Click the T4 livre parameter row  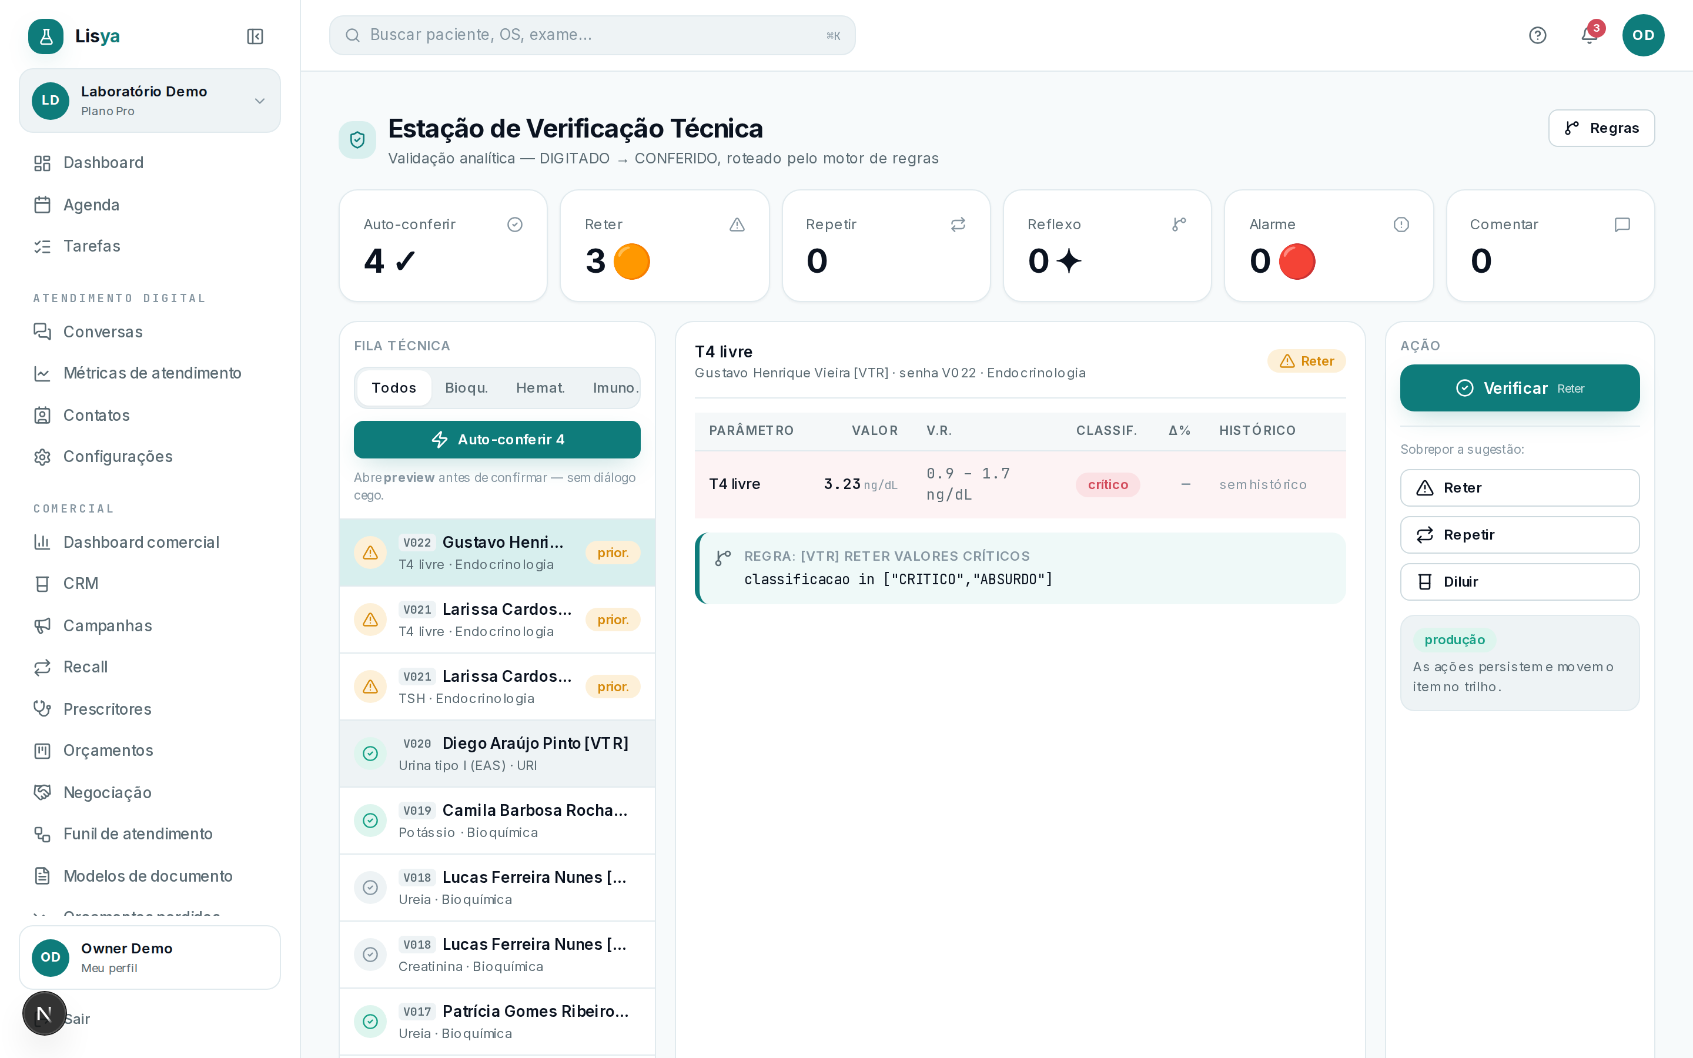(x=1020, y=484)
